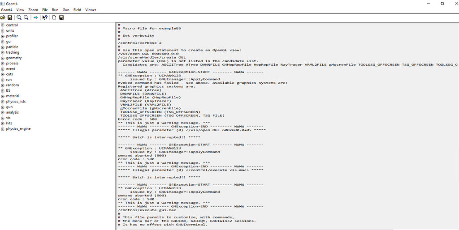The width and height of the screenshot is (459, 230).
Task: Expand the vis tree node
Action: [3, 118]
